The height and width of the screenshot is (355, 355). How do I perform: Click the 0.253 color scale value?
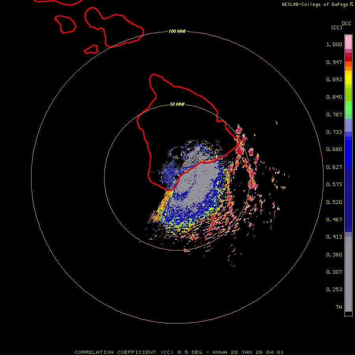(x=334, y=290)
